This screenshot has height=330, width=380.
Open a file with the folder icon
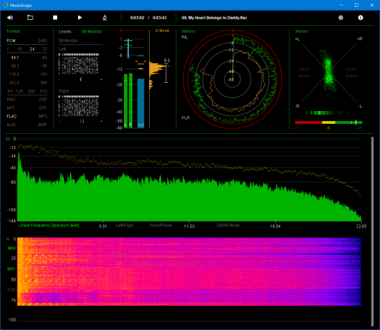30,17
